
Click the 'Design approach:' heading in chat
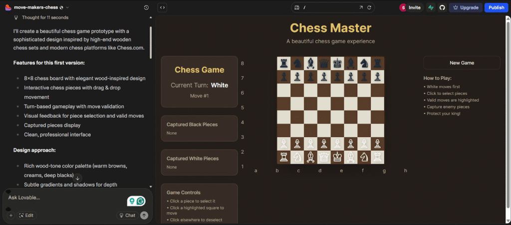(34, 150)
